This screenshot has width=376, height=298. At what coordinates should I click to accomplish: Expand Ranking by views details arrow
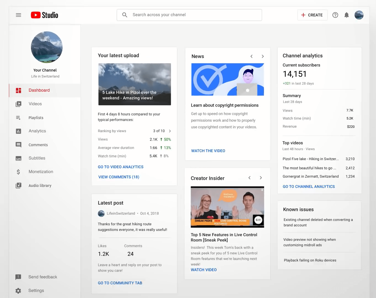pos(170,131)
